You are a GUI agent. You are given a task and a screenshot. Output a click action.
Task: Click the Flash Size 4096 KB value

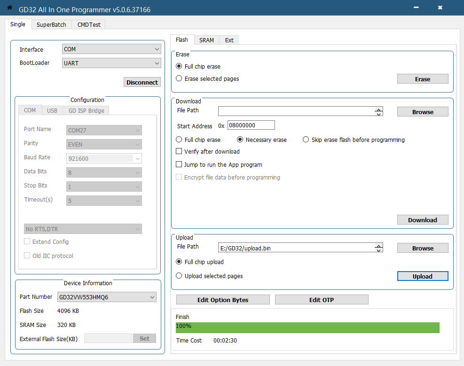click(68, 311)
